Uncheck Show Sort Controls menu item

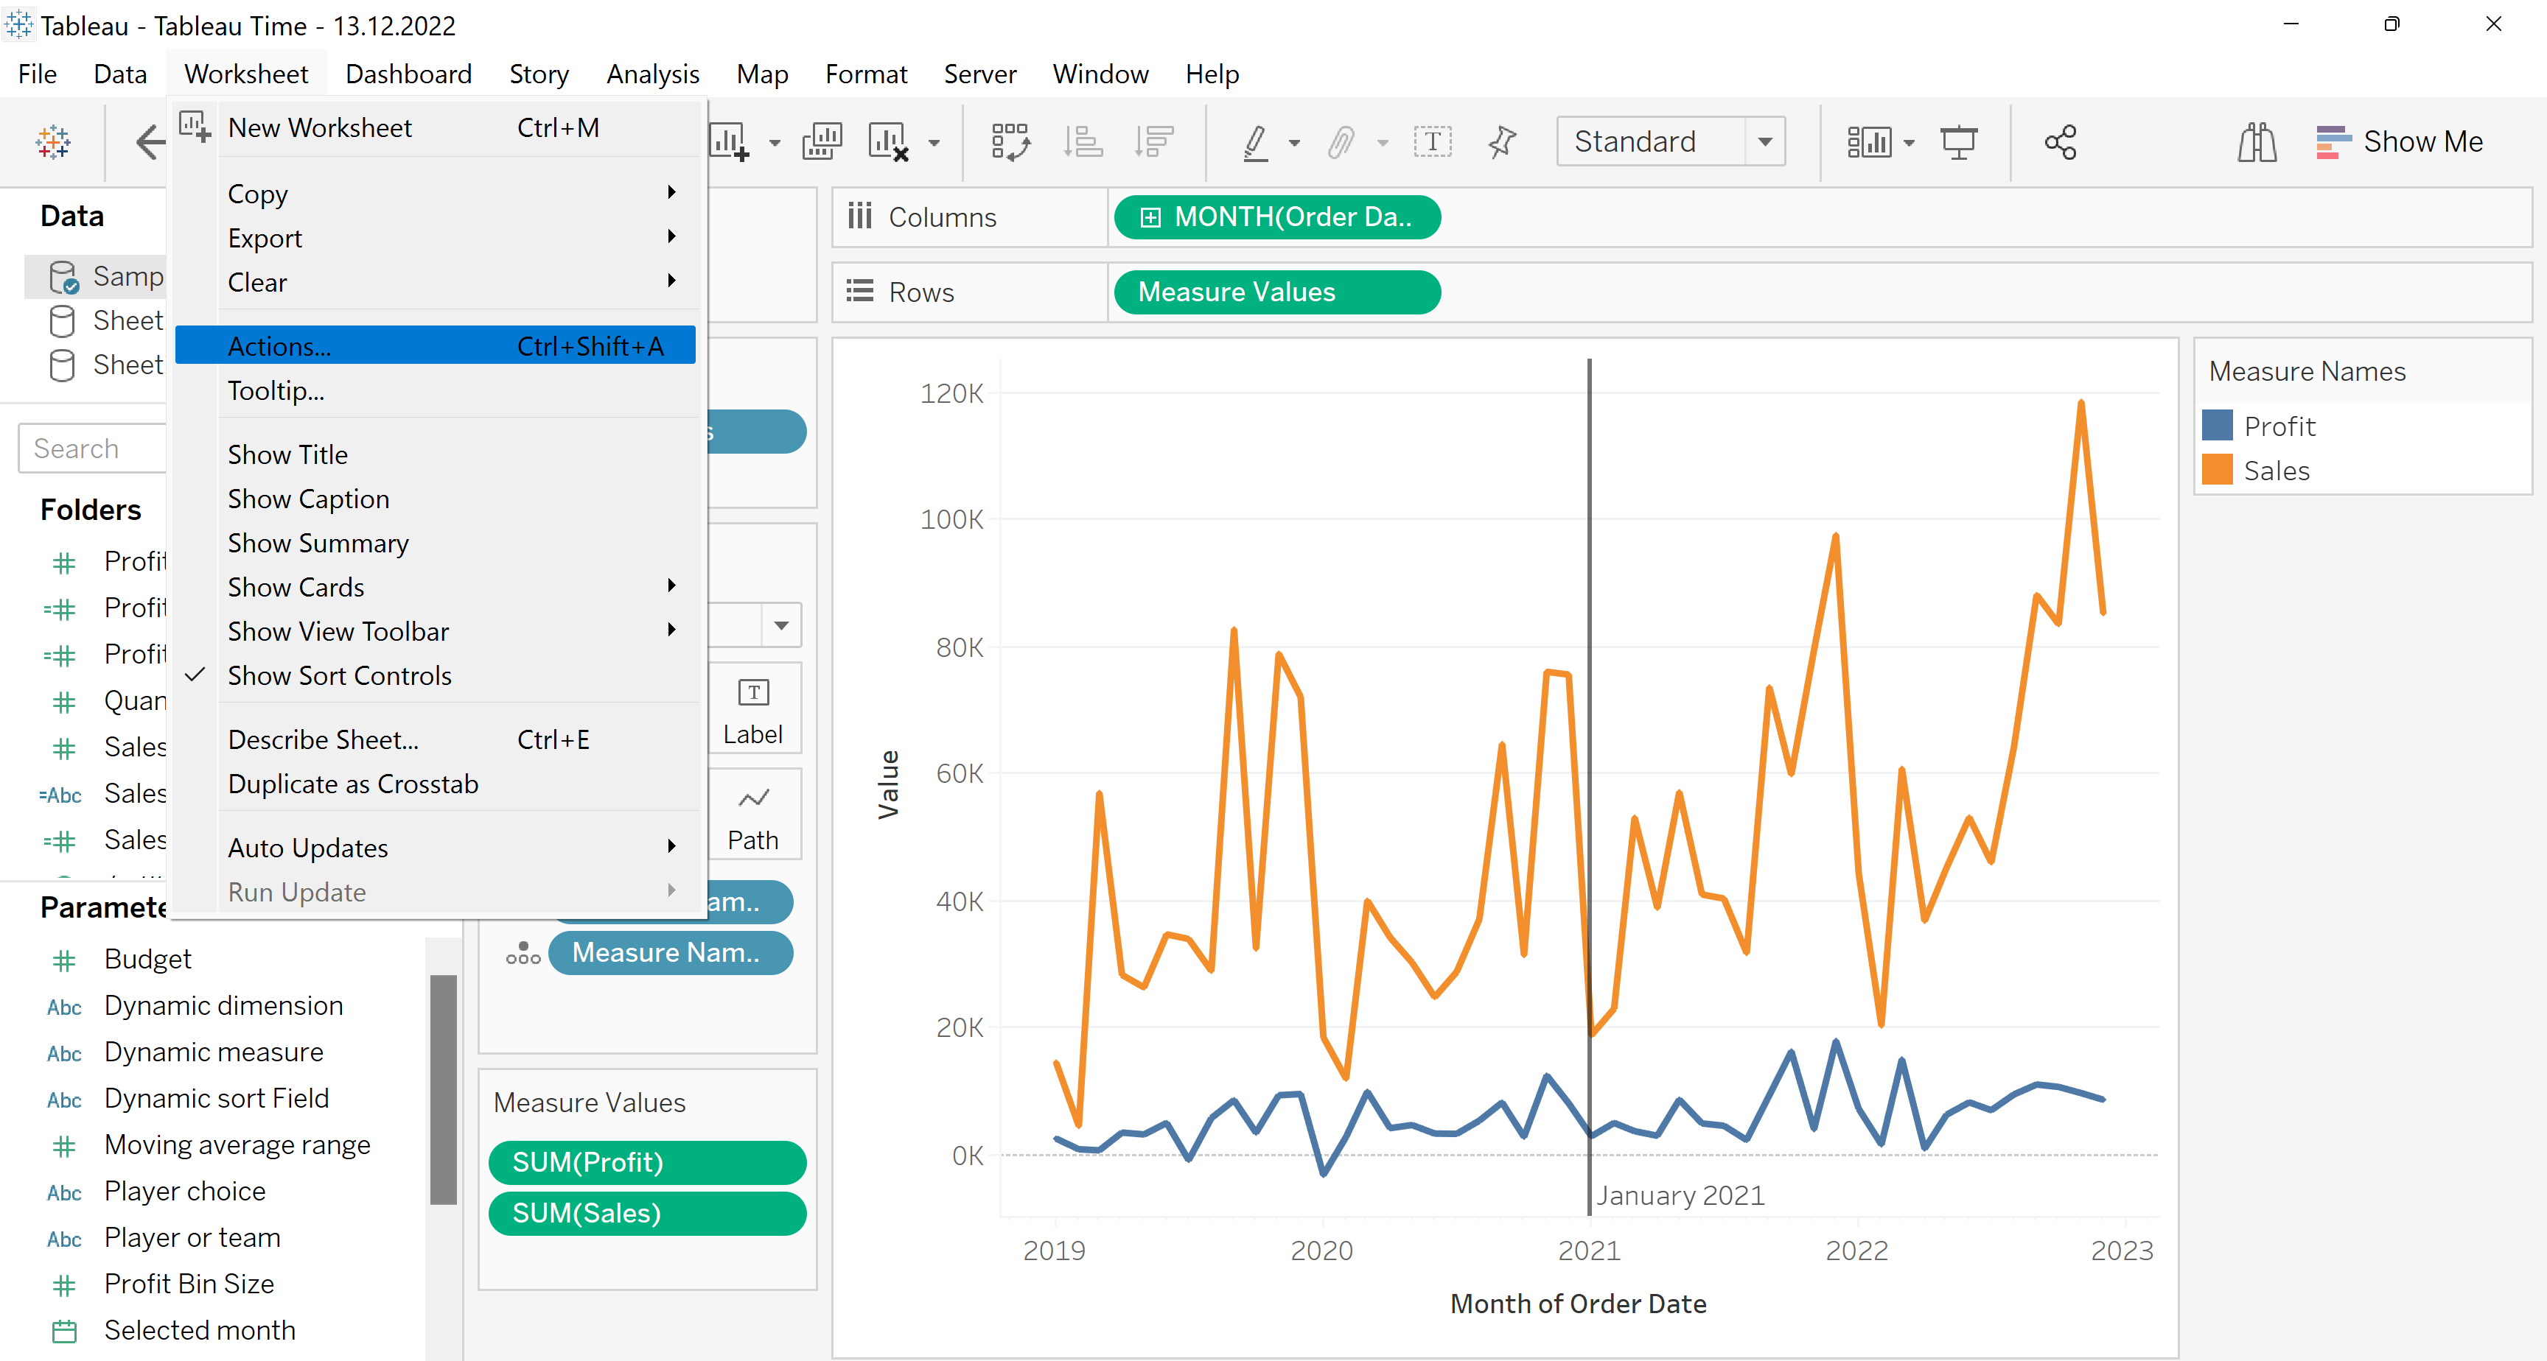339,675
